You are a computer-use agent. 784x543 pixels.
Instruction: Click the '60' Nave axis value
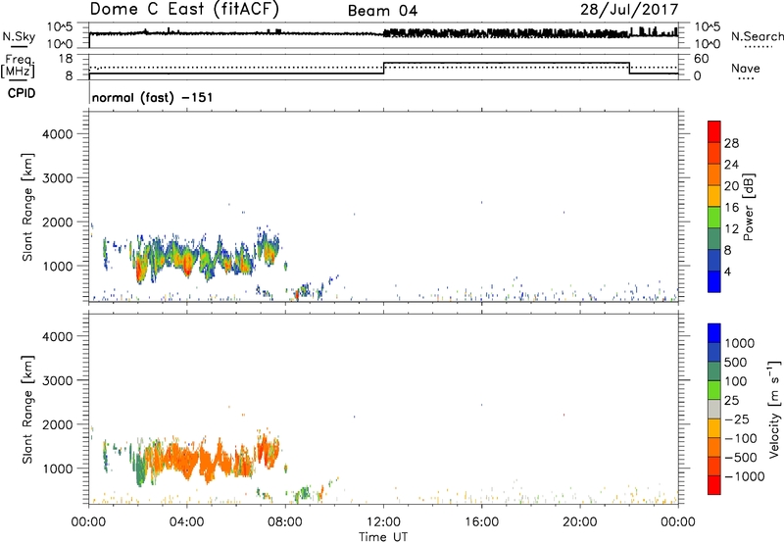[702, 59]
